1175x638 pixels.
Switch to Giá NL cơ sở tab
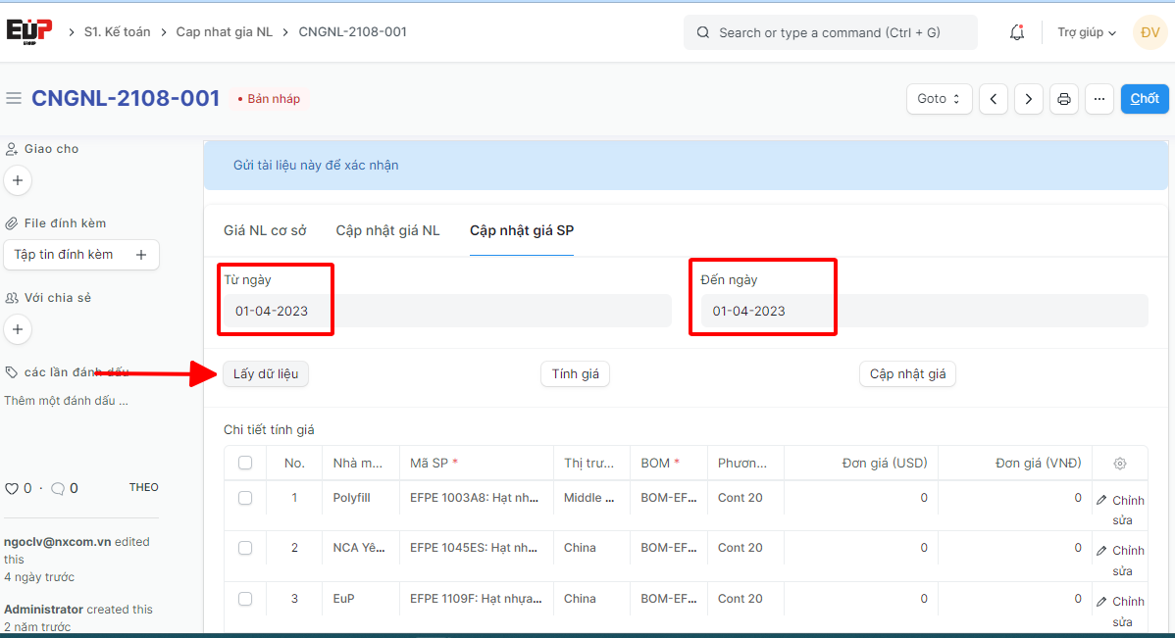[x=265, y=231]
